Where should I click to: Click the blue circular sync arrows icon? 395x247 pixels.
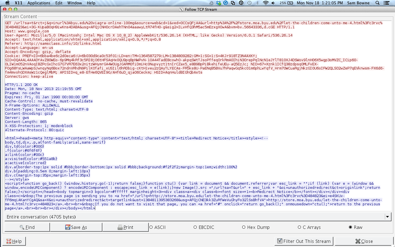point(225,3)
